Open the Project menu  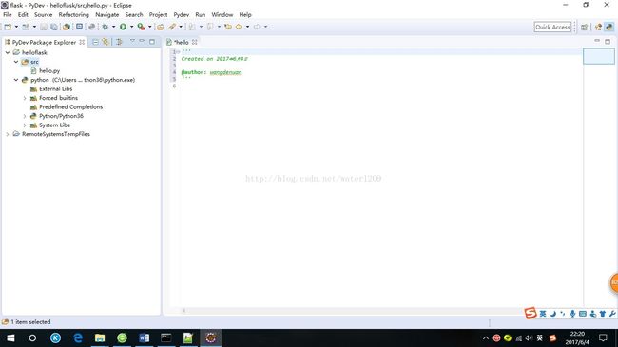click(x=158, y=14)
